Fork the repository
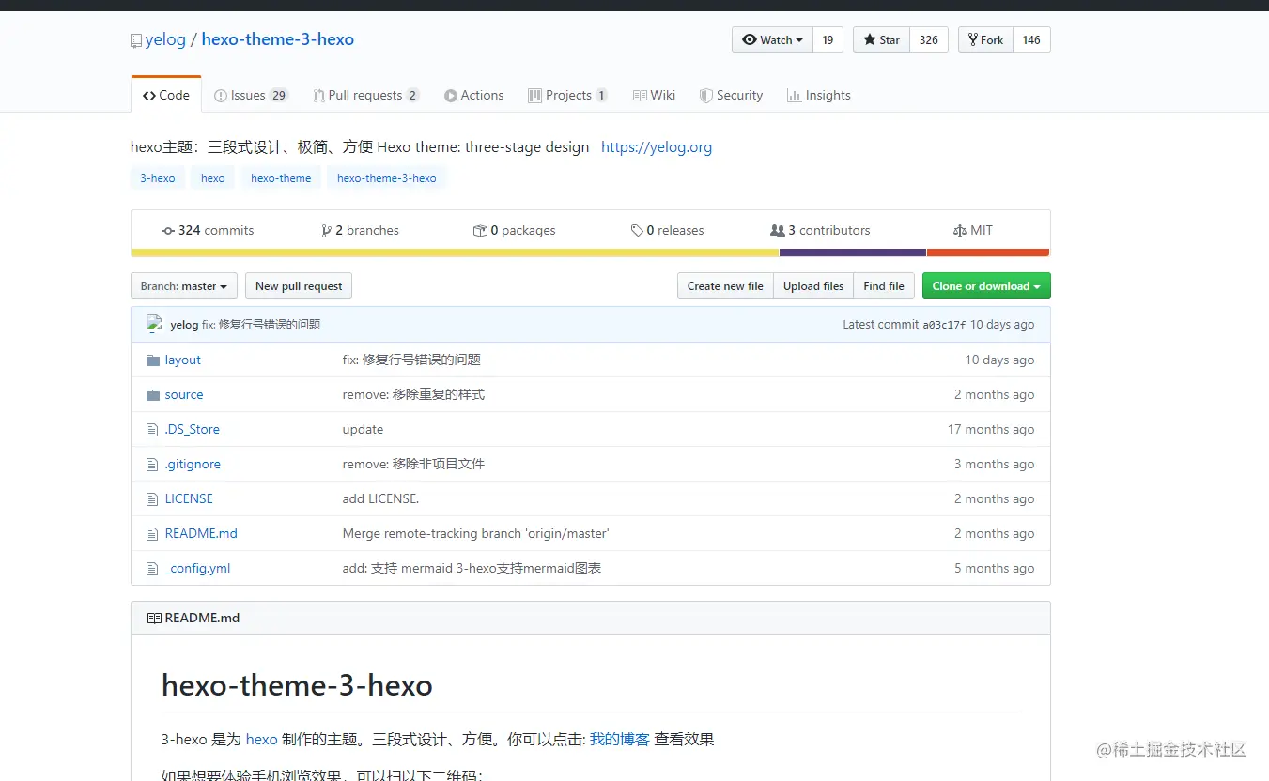 coord(985,39)
